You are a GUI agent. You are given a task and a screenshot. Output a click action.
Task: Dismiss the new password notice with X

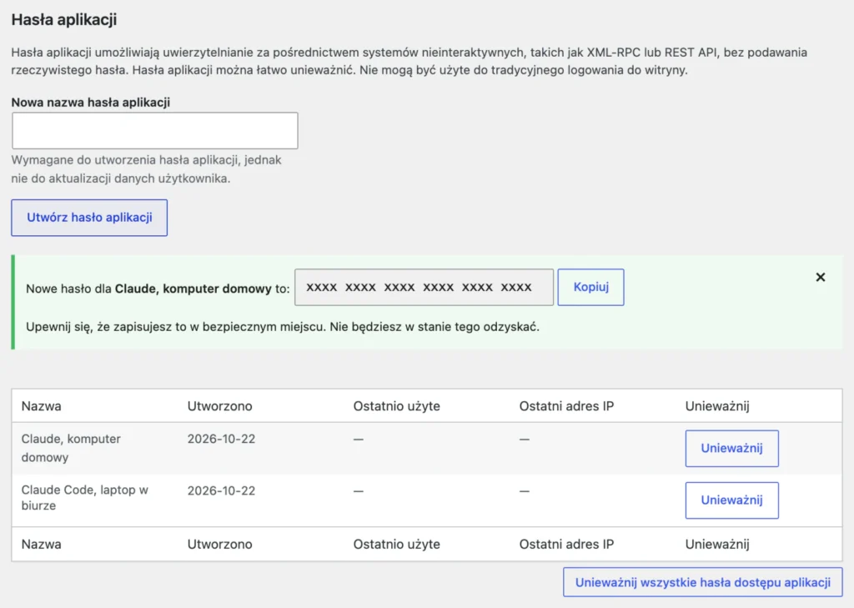click(821, 277)
